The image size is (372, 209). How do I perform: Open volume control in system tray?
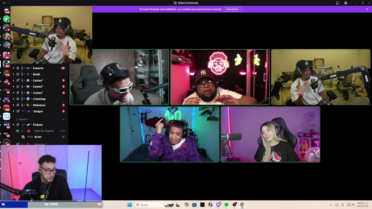point(353,205)
